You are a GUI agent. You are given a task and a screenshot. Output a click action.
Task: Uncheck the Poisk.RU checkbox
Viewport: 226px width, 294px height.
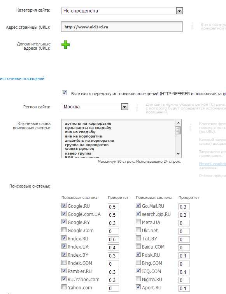coord(138,254)
